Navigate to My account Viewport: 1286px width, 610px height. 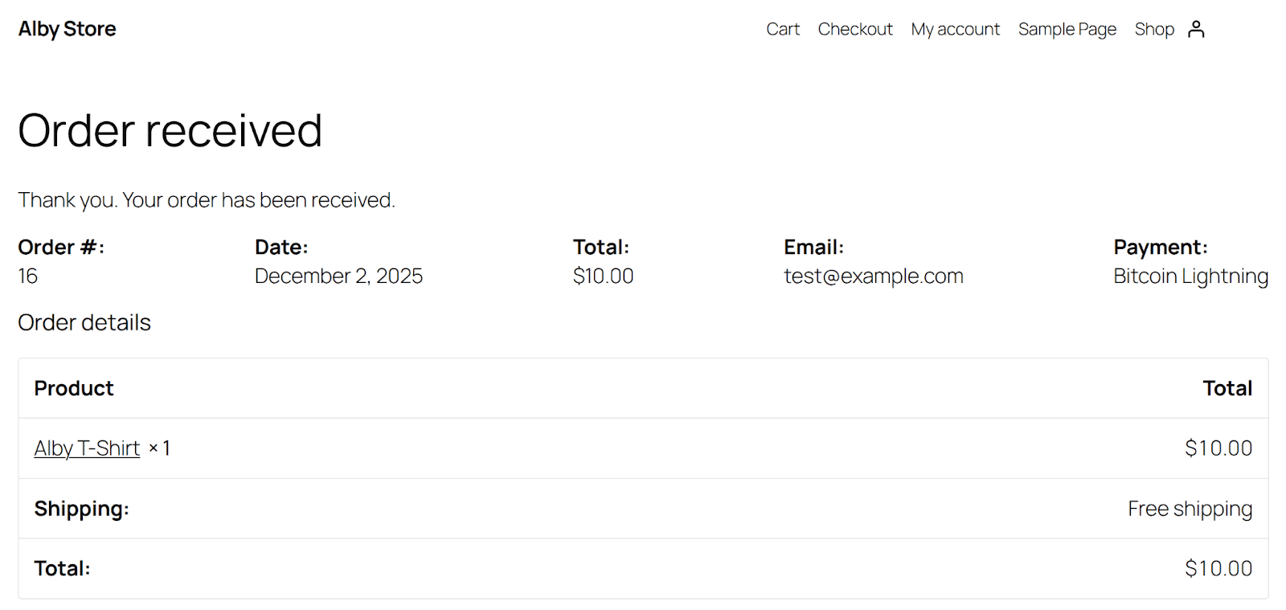point(956,29)
